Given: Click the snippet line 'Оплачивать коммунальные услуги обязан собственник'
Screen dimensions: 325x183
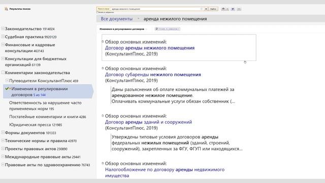Looking at the screenshot, I should tap(173, 101).
